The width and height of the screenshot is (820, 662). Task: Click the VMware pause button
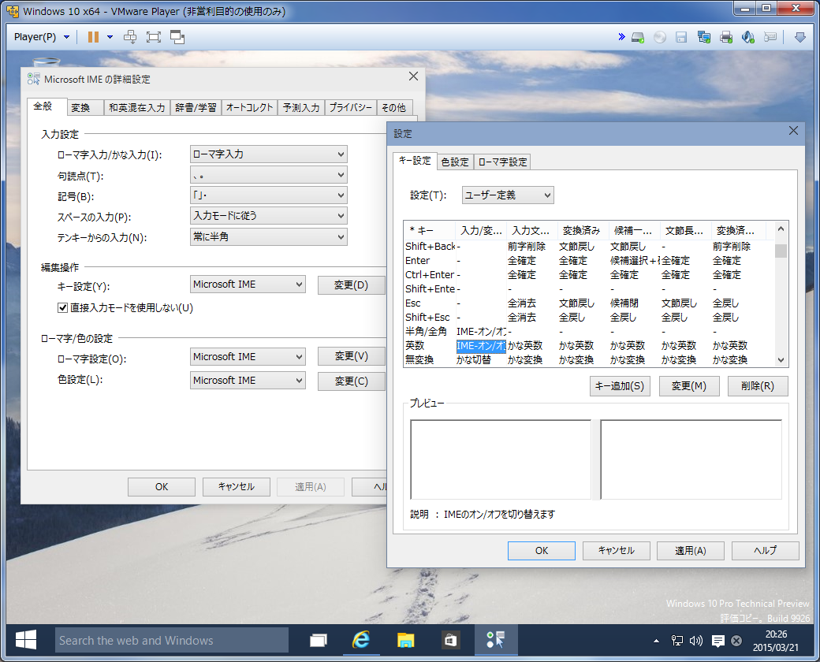click(x=93, y=37)
